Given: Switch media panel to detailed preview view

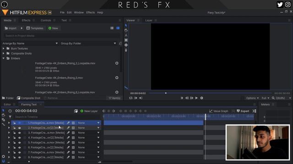Looking at the screenshot, I should pyautogui.click(x=118, y=28).
